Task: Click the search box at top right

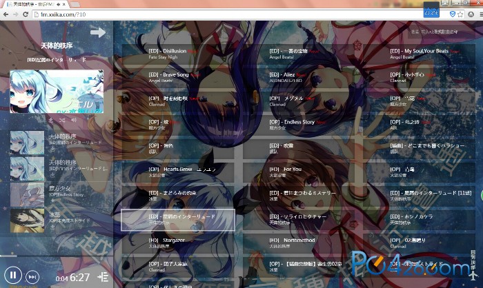Action: point(442,32)
